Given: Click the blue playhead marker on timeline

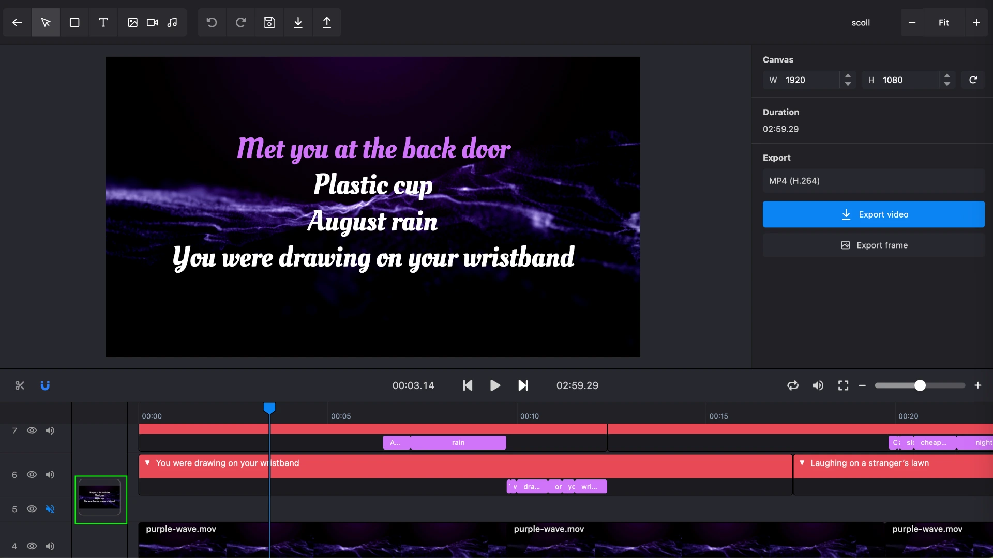Looking at the screenshot, I should [x=269, y=408].
